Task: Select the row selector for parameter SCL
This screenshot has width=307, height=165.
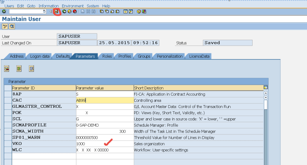Action: click(x=8, y=119)
